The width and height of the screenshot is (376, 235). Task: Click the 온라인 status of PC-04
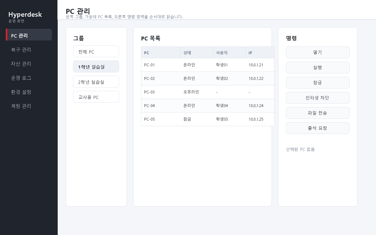189,105
